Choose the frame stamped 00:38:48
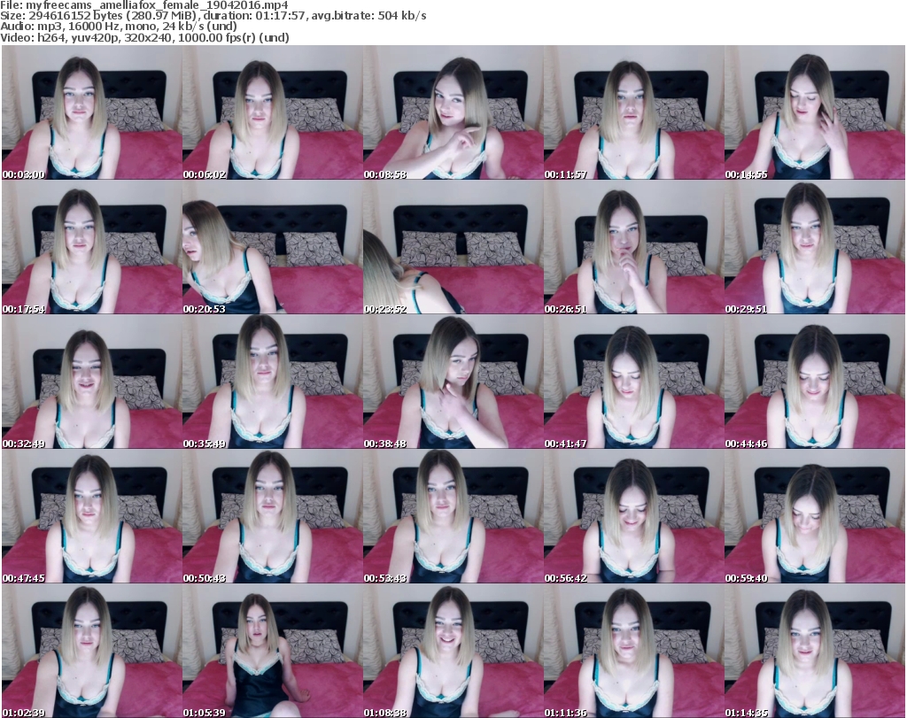 453,382
